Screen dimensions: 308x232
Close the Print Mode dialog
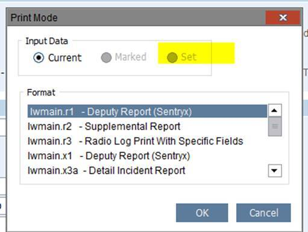283,18
